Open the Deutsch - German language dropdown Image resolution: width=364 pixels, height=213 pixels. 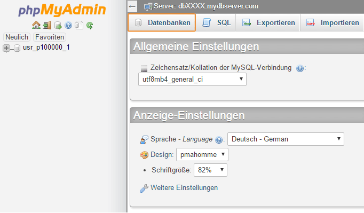click(286, 139)
